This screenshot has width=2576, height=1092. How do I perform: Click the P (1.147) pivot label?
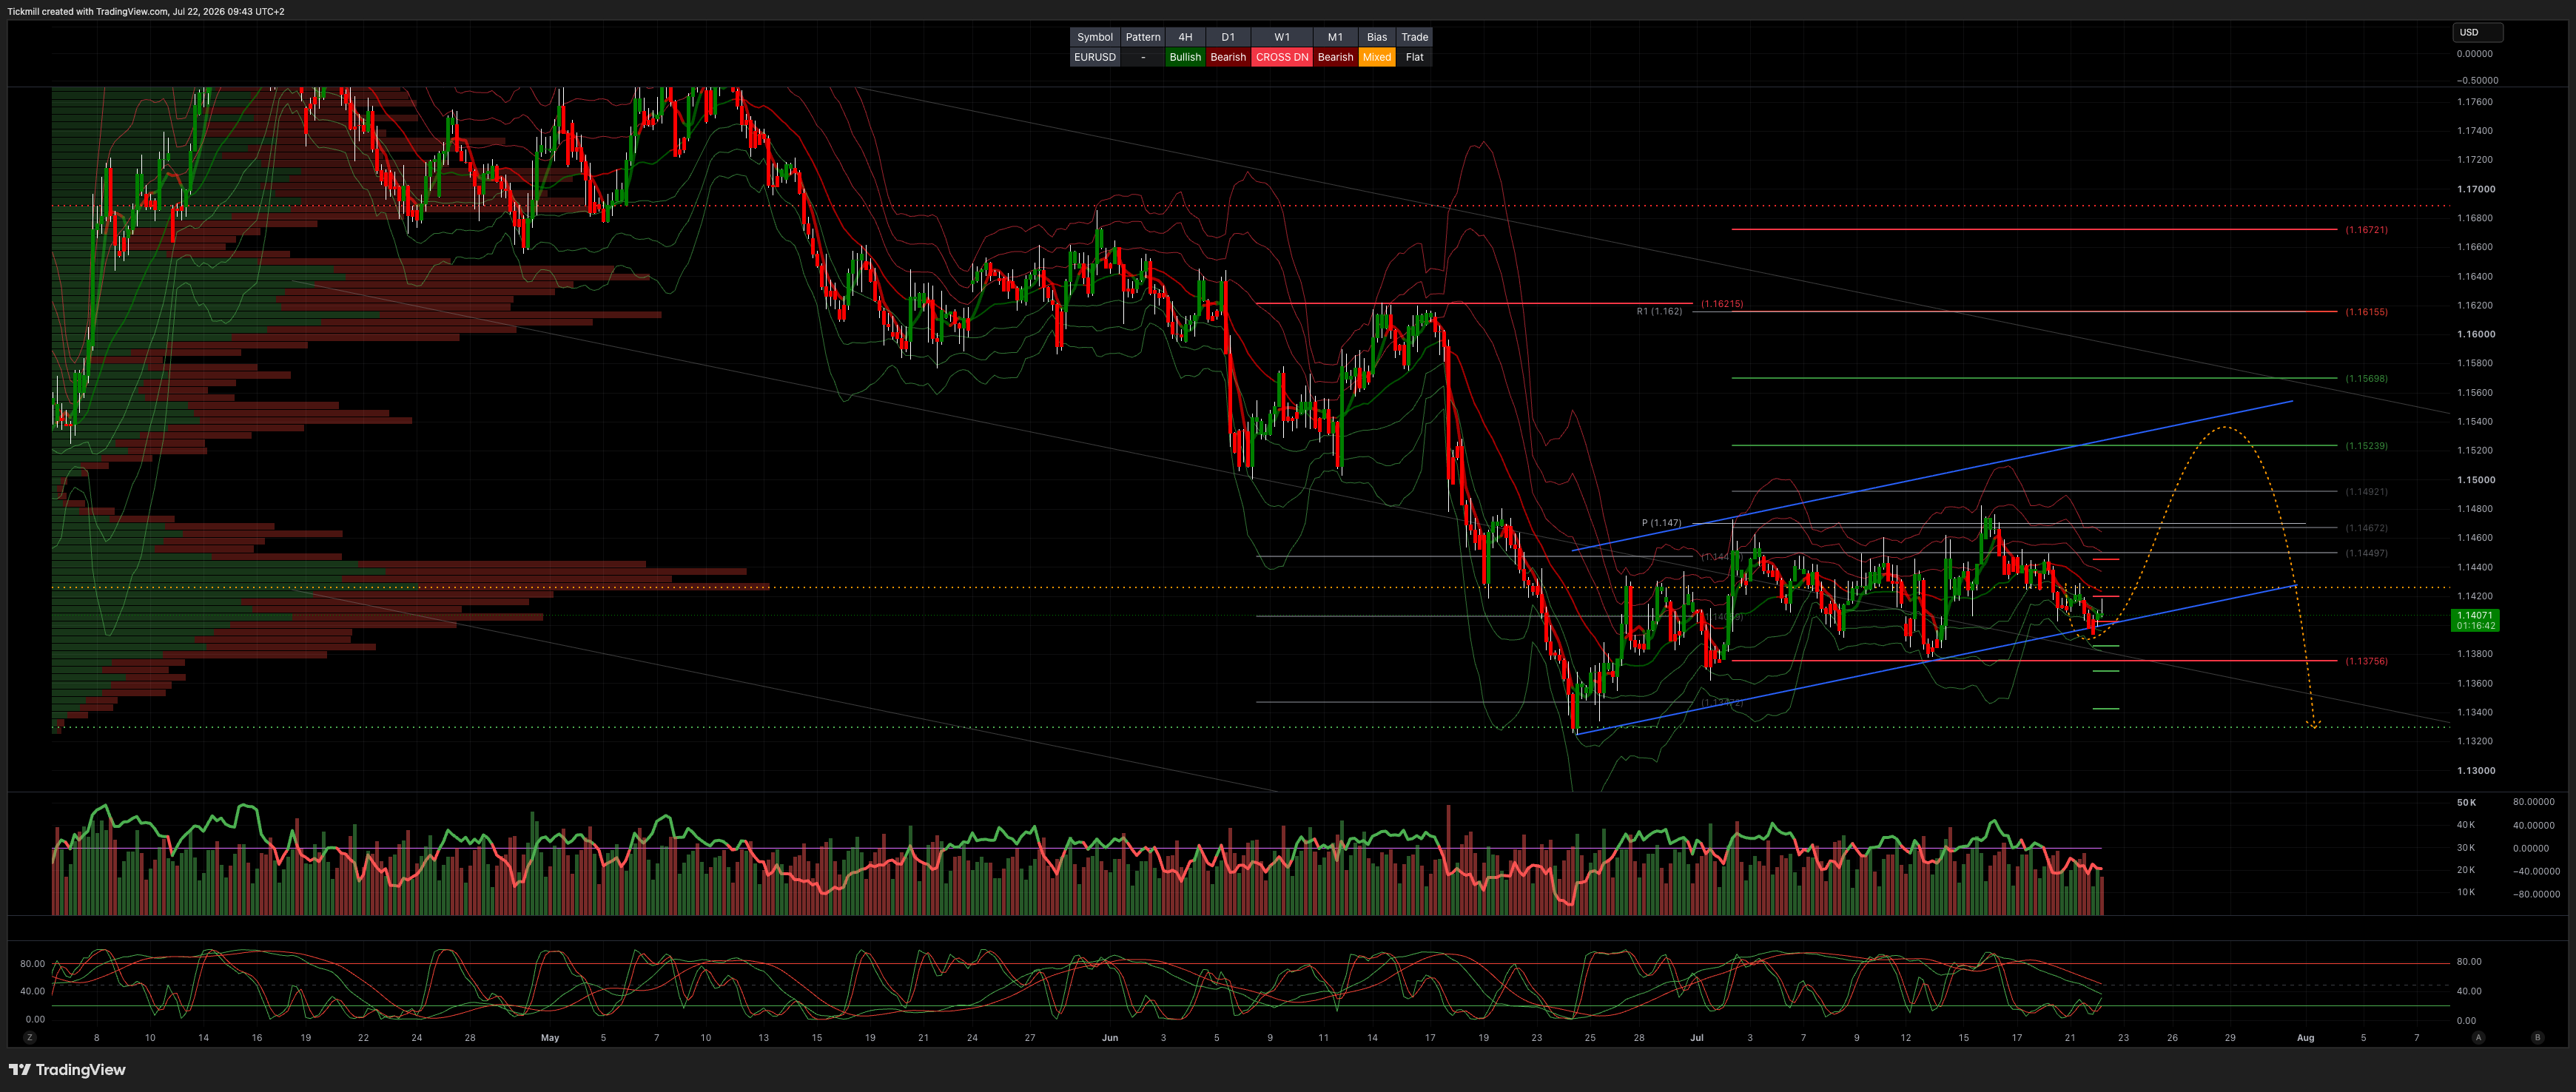1661,523
